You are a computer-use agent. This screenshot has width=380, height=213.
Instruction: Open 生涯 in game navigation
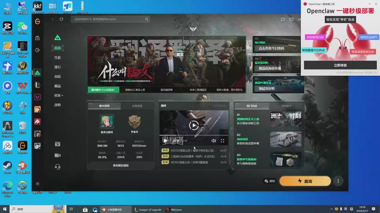(x=57, y=57)
